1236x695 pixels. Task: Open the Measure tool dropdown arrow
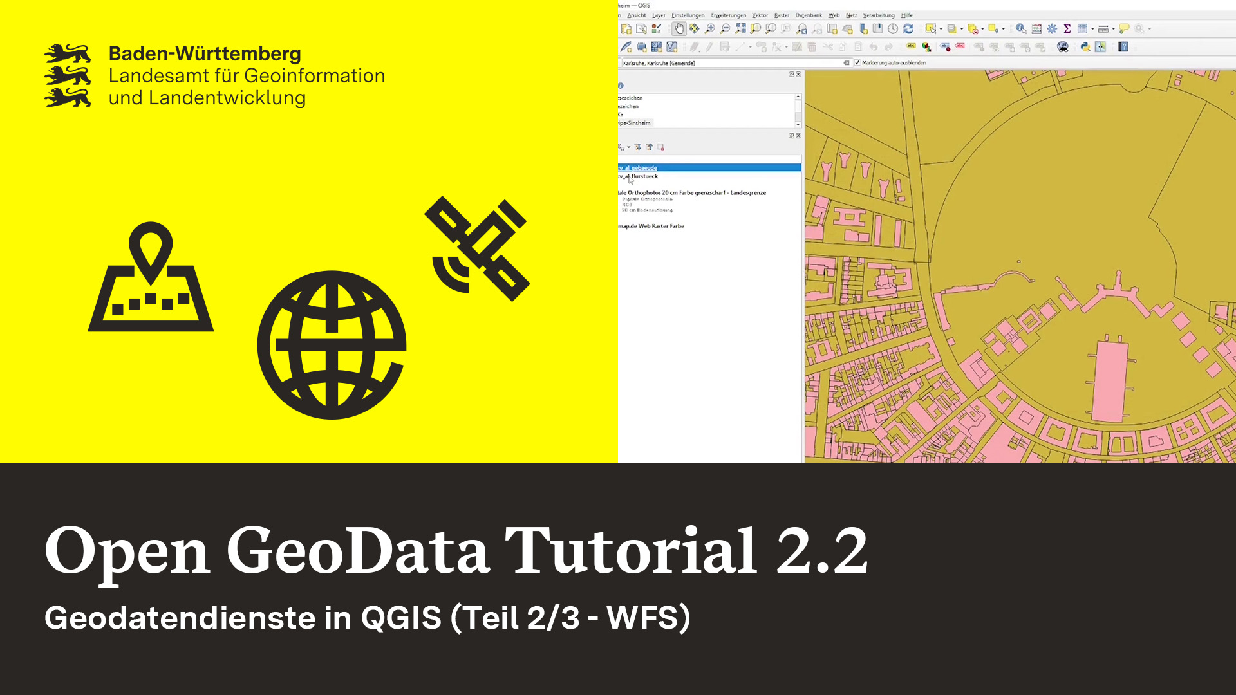click(1113, 29)
